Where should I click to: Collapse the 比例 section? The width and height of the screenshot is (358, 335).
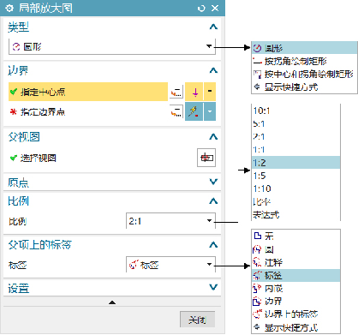click(x=213, y=201)
